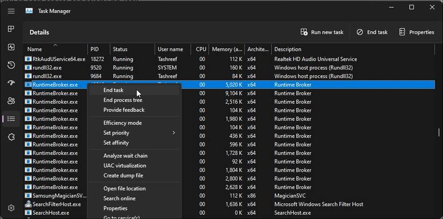Sort by the Name column header
This screenshot has height=219, width=443.
(55, 49)
